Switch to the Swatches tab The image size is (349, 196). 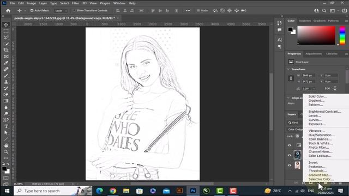tap(305, 21)
